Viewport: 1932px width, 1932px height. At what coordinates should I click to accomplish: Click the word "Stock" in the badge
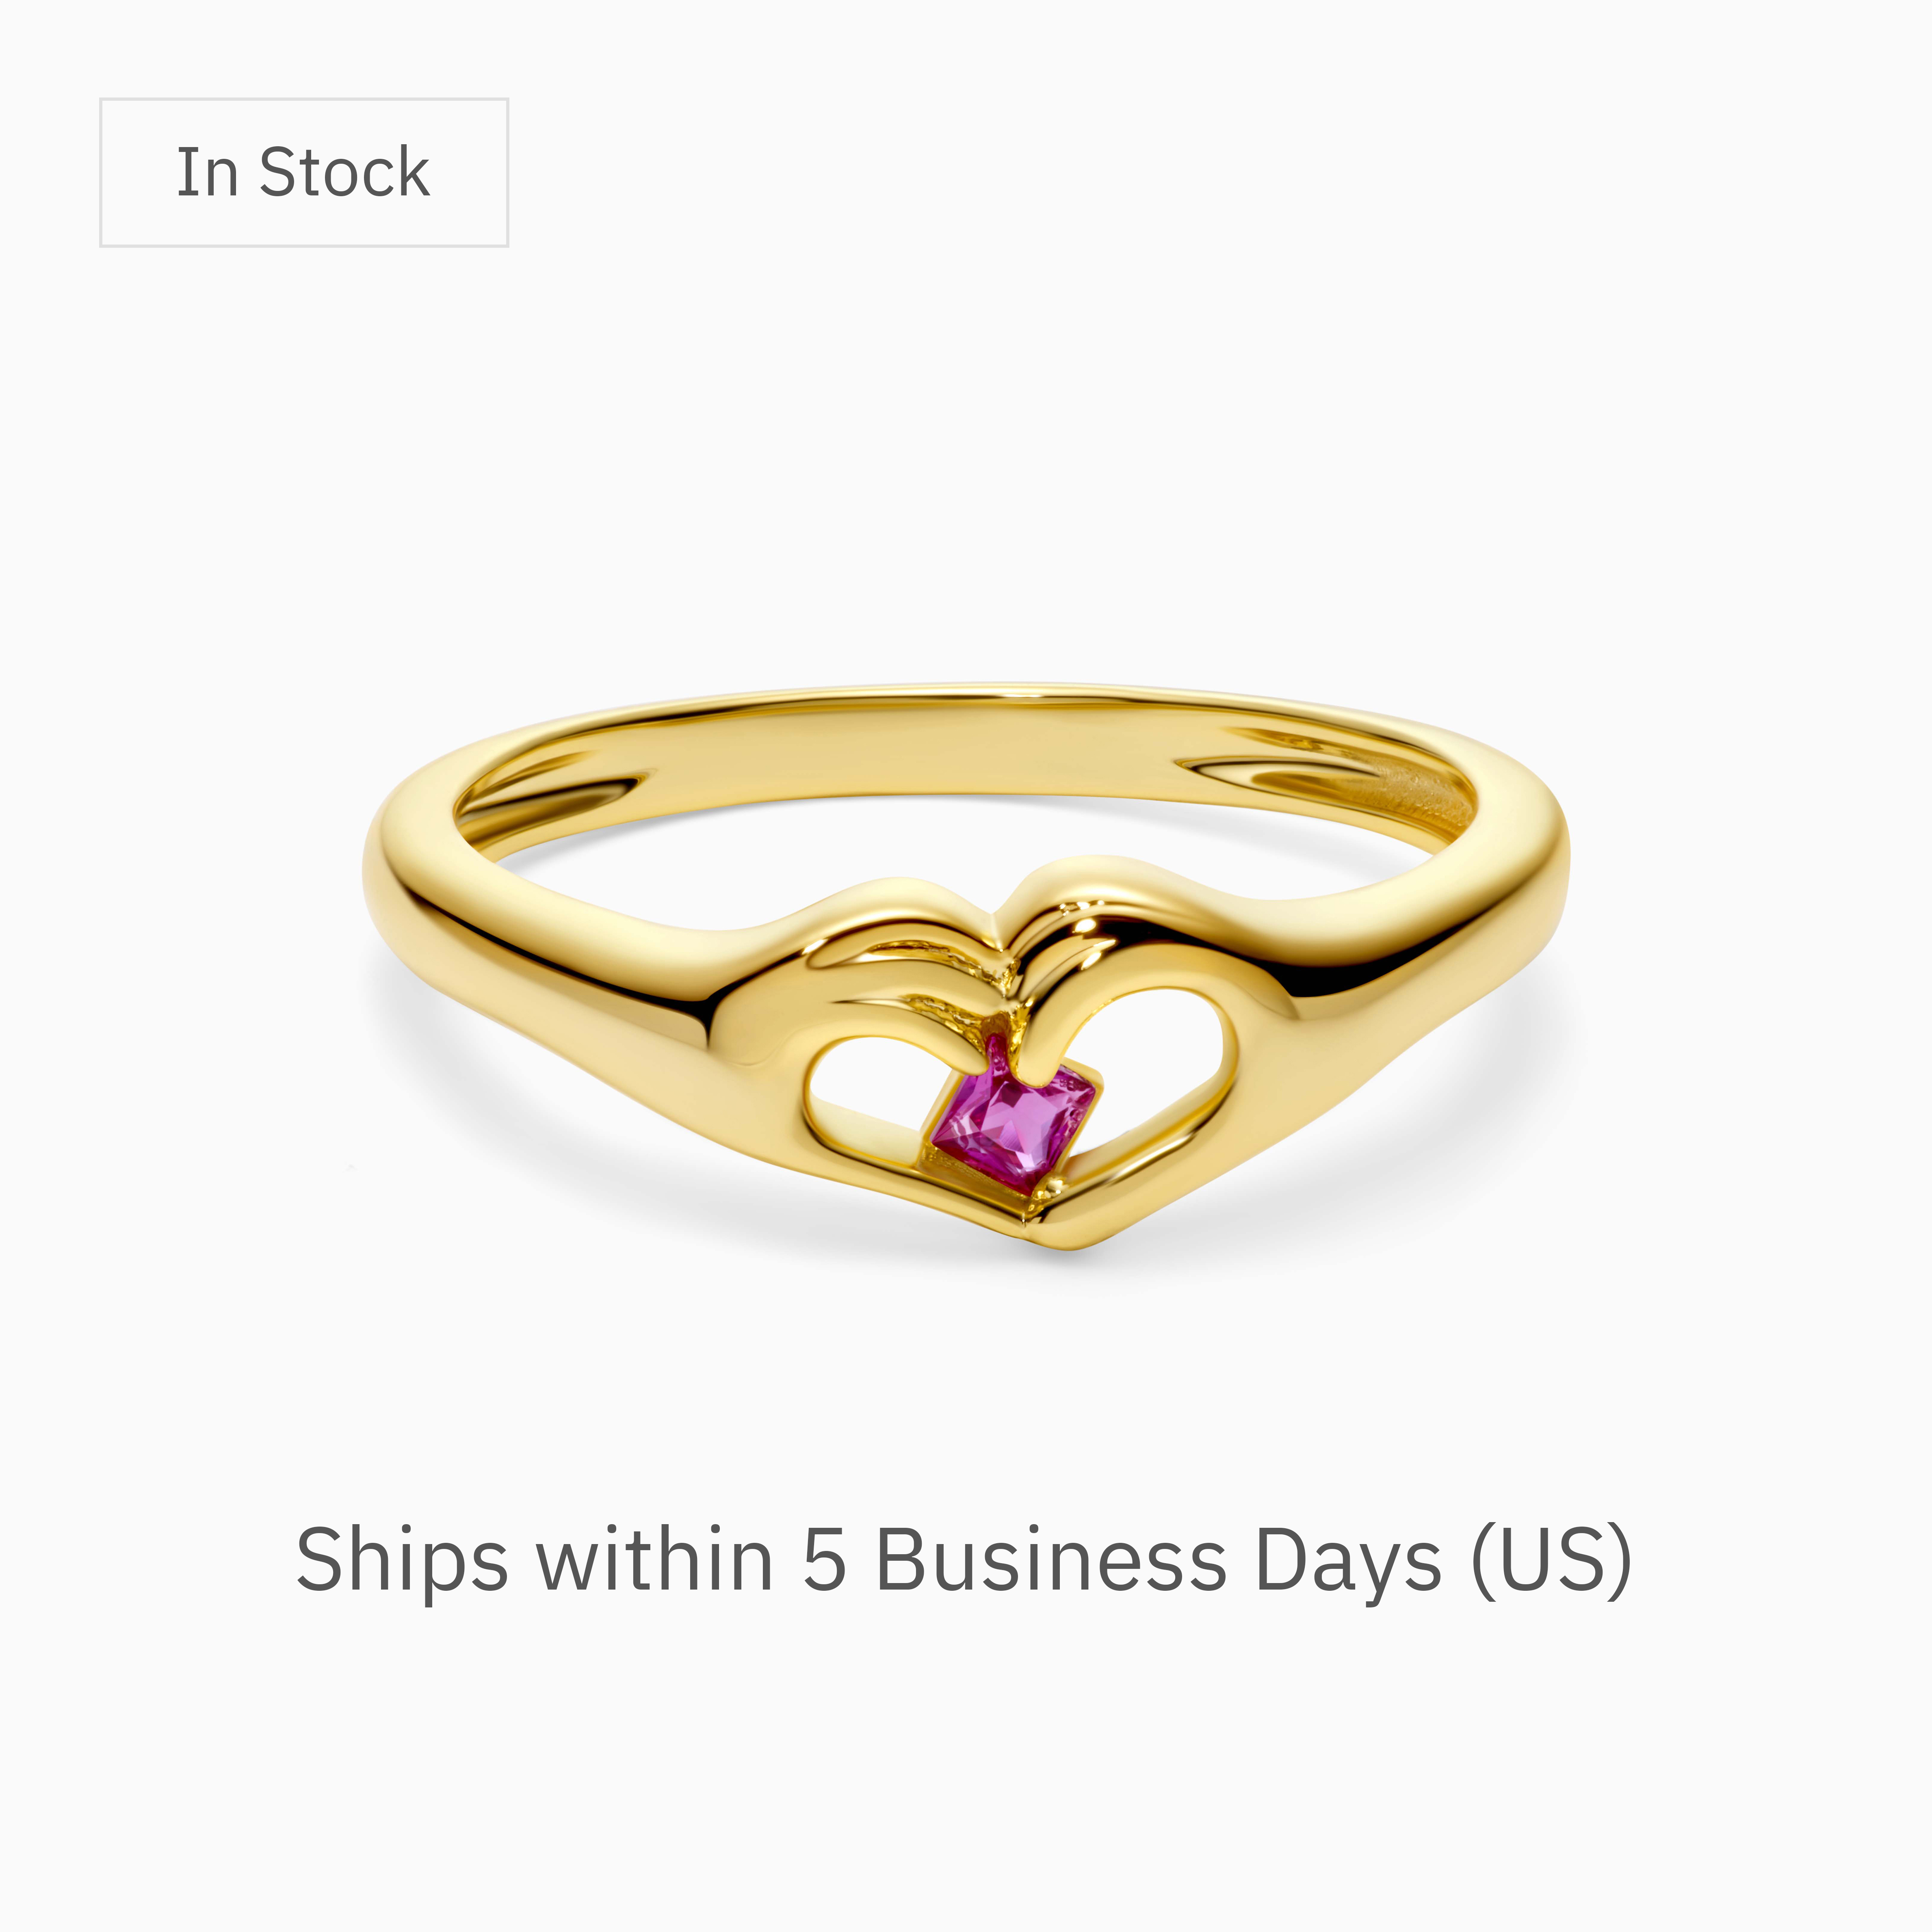pyautogui.click(x=344, y=172)
